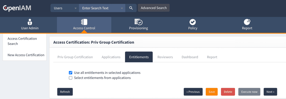
Task: Check Select entitlements from applications
Action: (71, 78)
